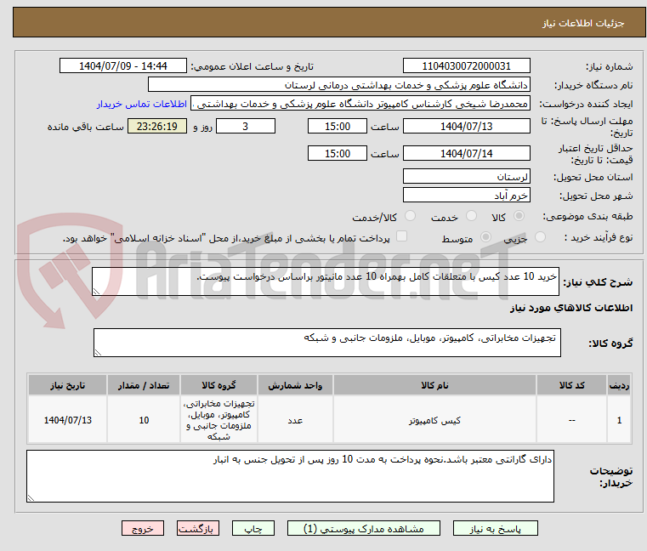The width and height of the screenshot is (647, 551).
Task: Click the توضیحات خریدار notes textarea
Action: (290, 476)
